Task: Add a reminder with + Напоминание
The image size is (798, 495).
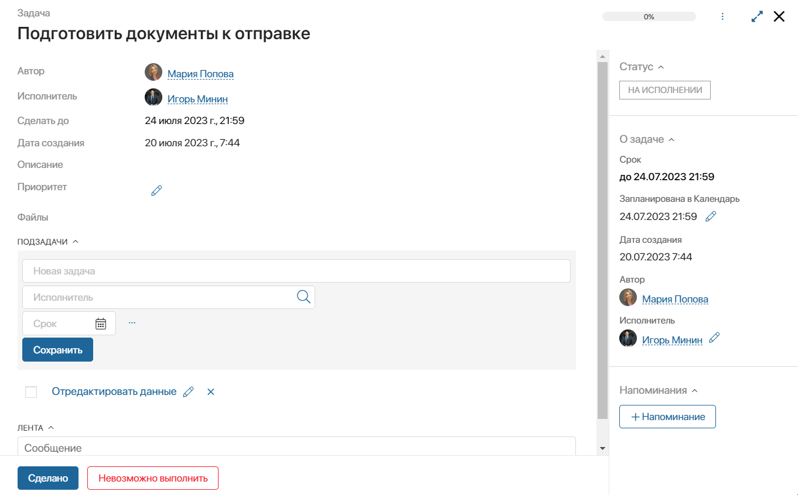Action: tap(667, 417)
